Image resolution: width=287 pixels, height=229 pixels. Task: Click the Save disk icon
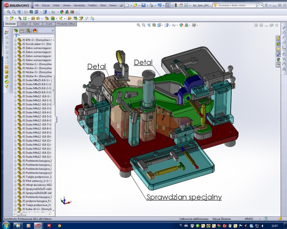tap(143, 6)
